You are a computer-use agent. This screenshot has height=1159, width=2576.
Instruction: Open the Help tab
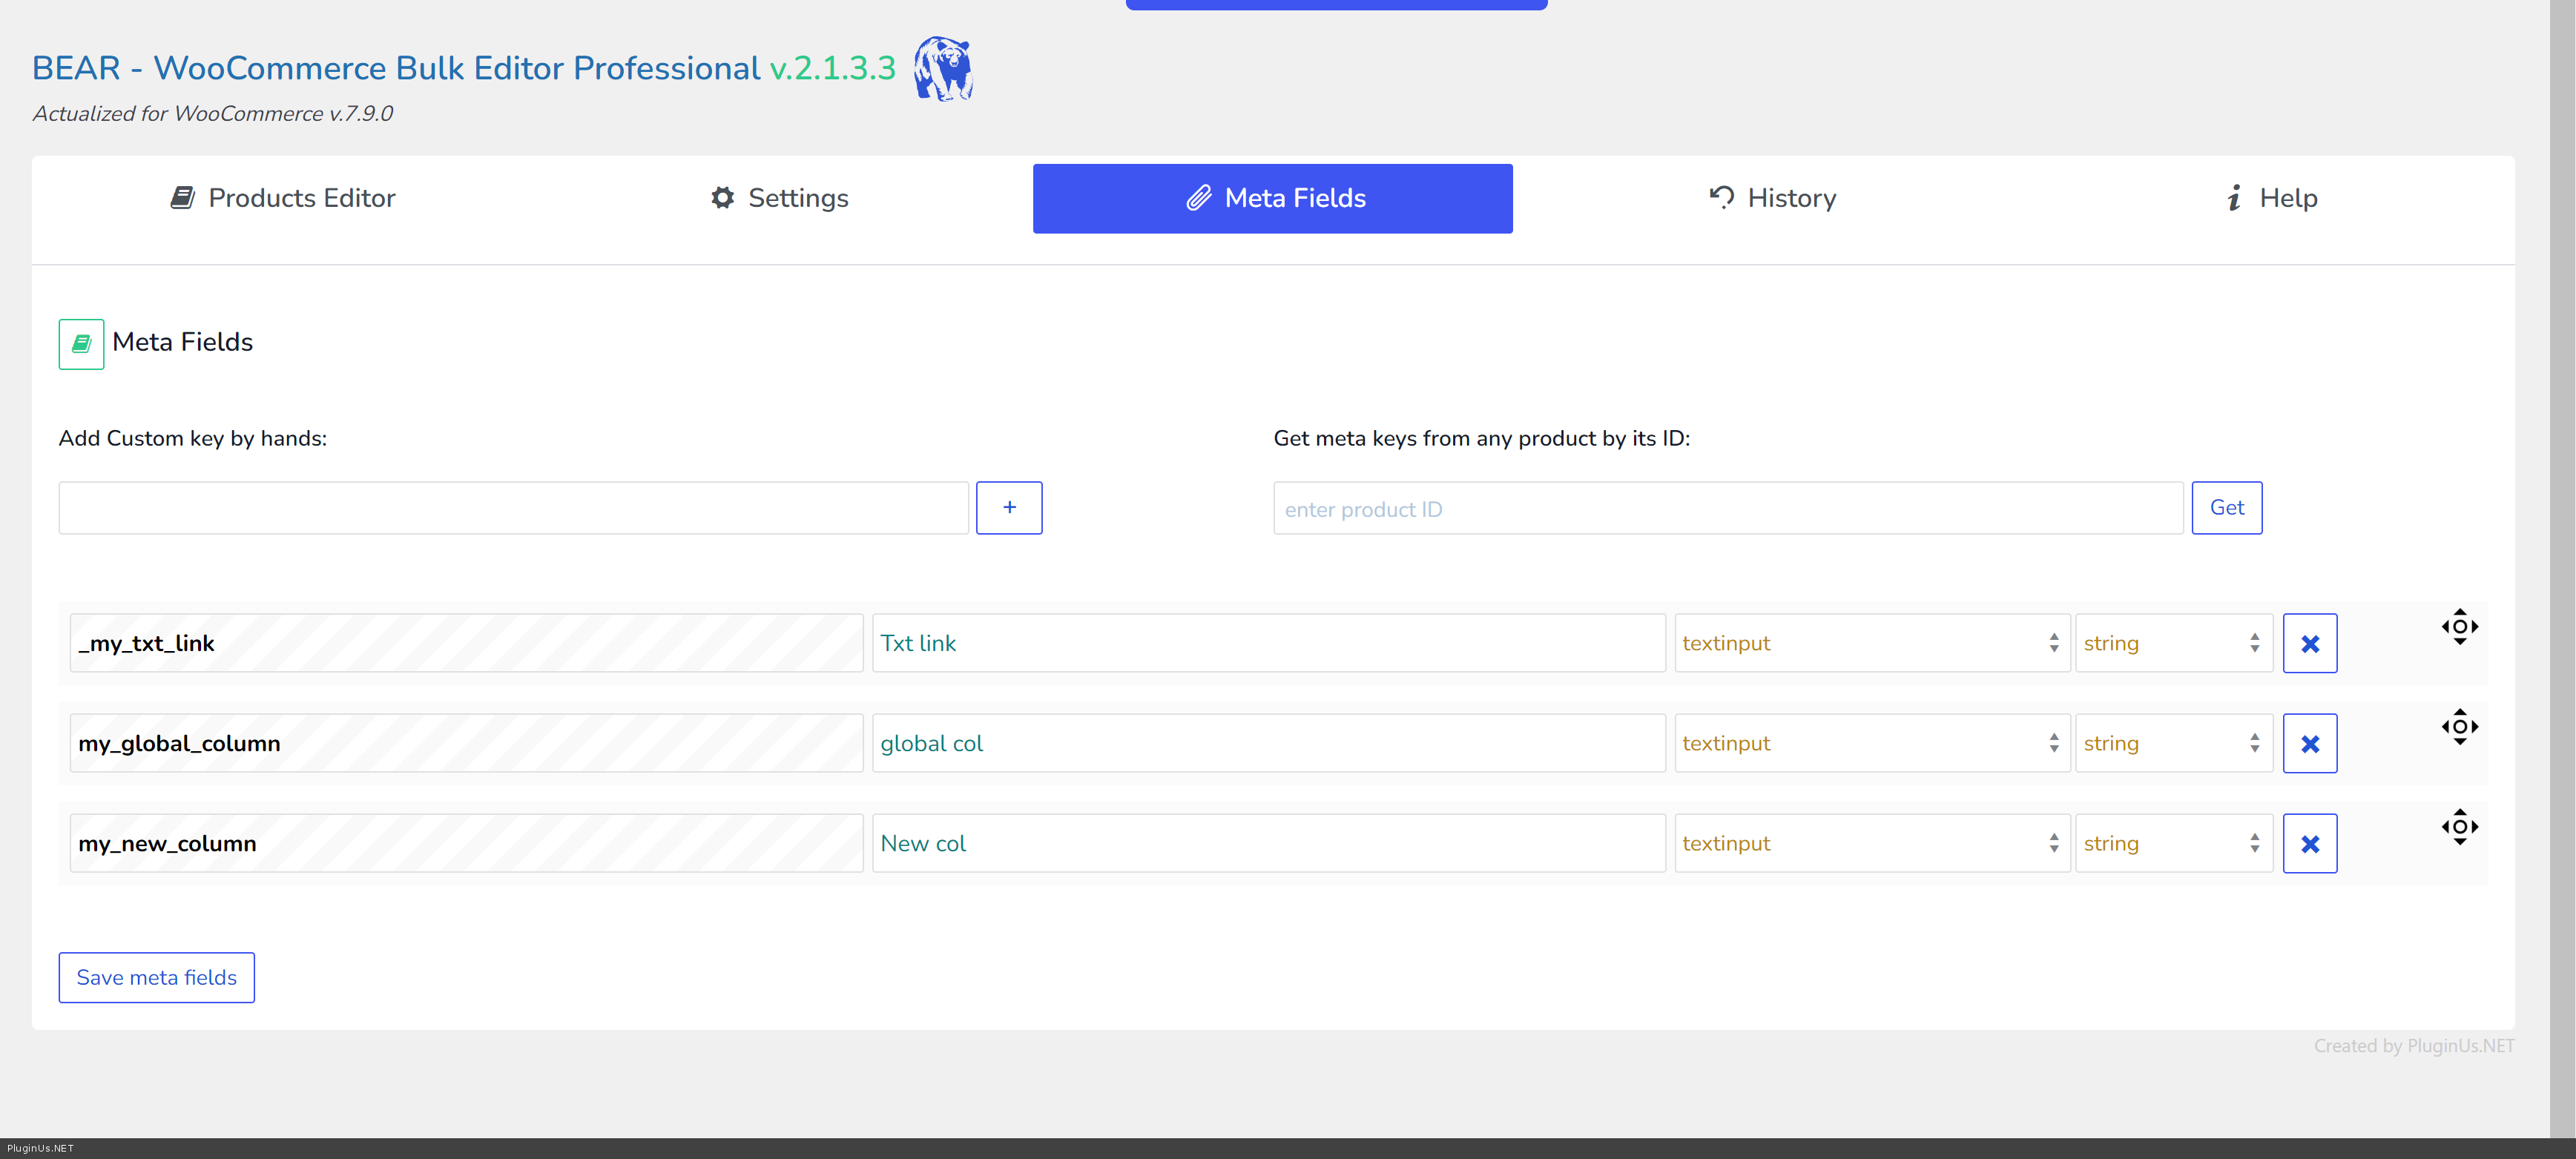(2271, 198)
